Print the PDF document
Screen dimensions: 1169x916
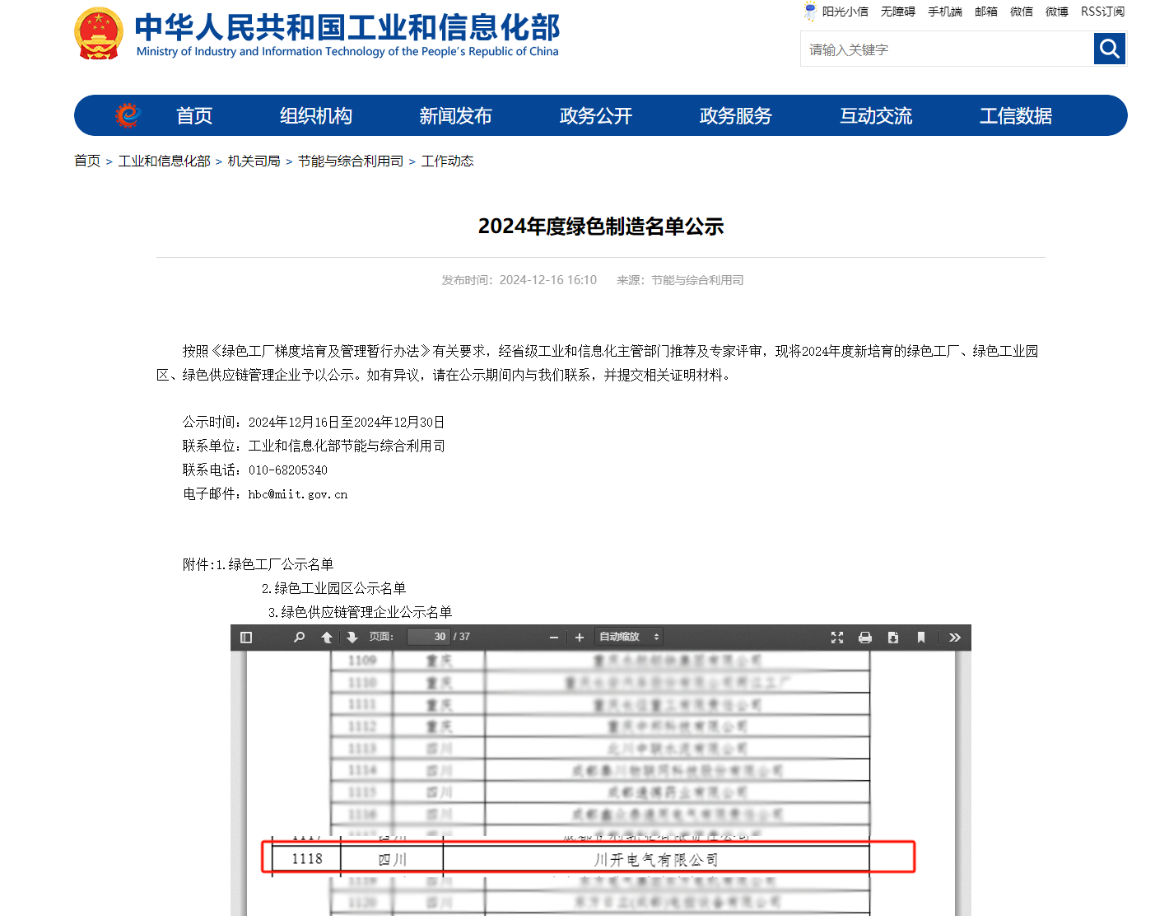point(865,638)
